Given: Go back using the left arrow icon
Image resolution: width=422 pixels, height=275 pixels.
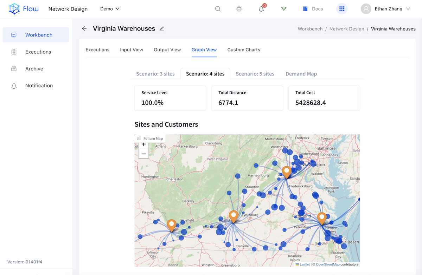Looking at the screenshot, I should click(84, 29).
